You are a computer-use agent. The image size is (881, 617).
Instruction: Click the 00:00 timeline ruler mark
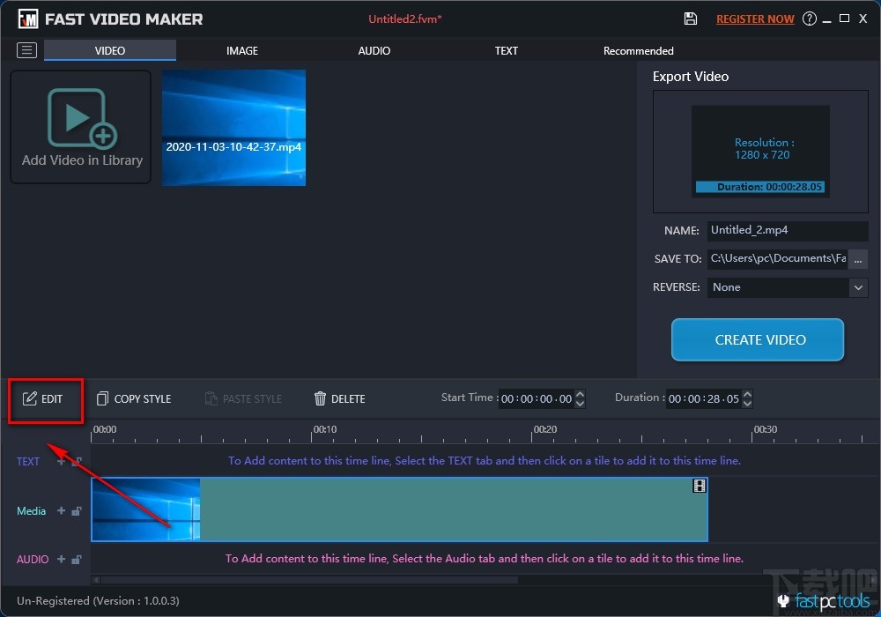pos(105,429)
